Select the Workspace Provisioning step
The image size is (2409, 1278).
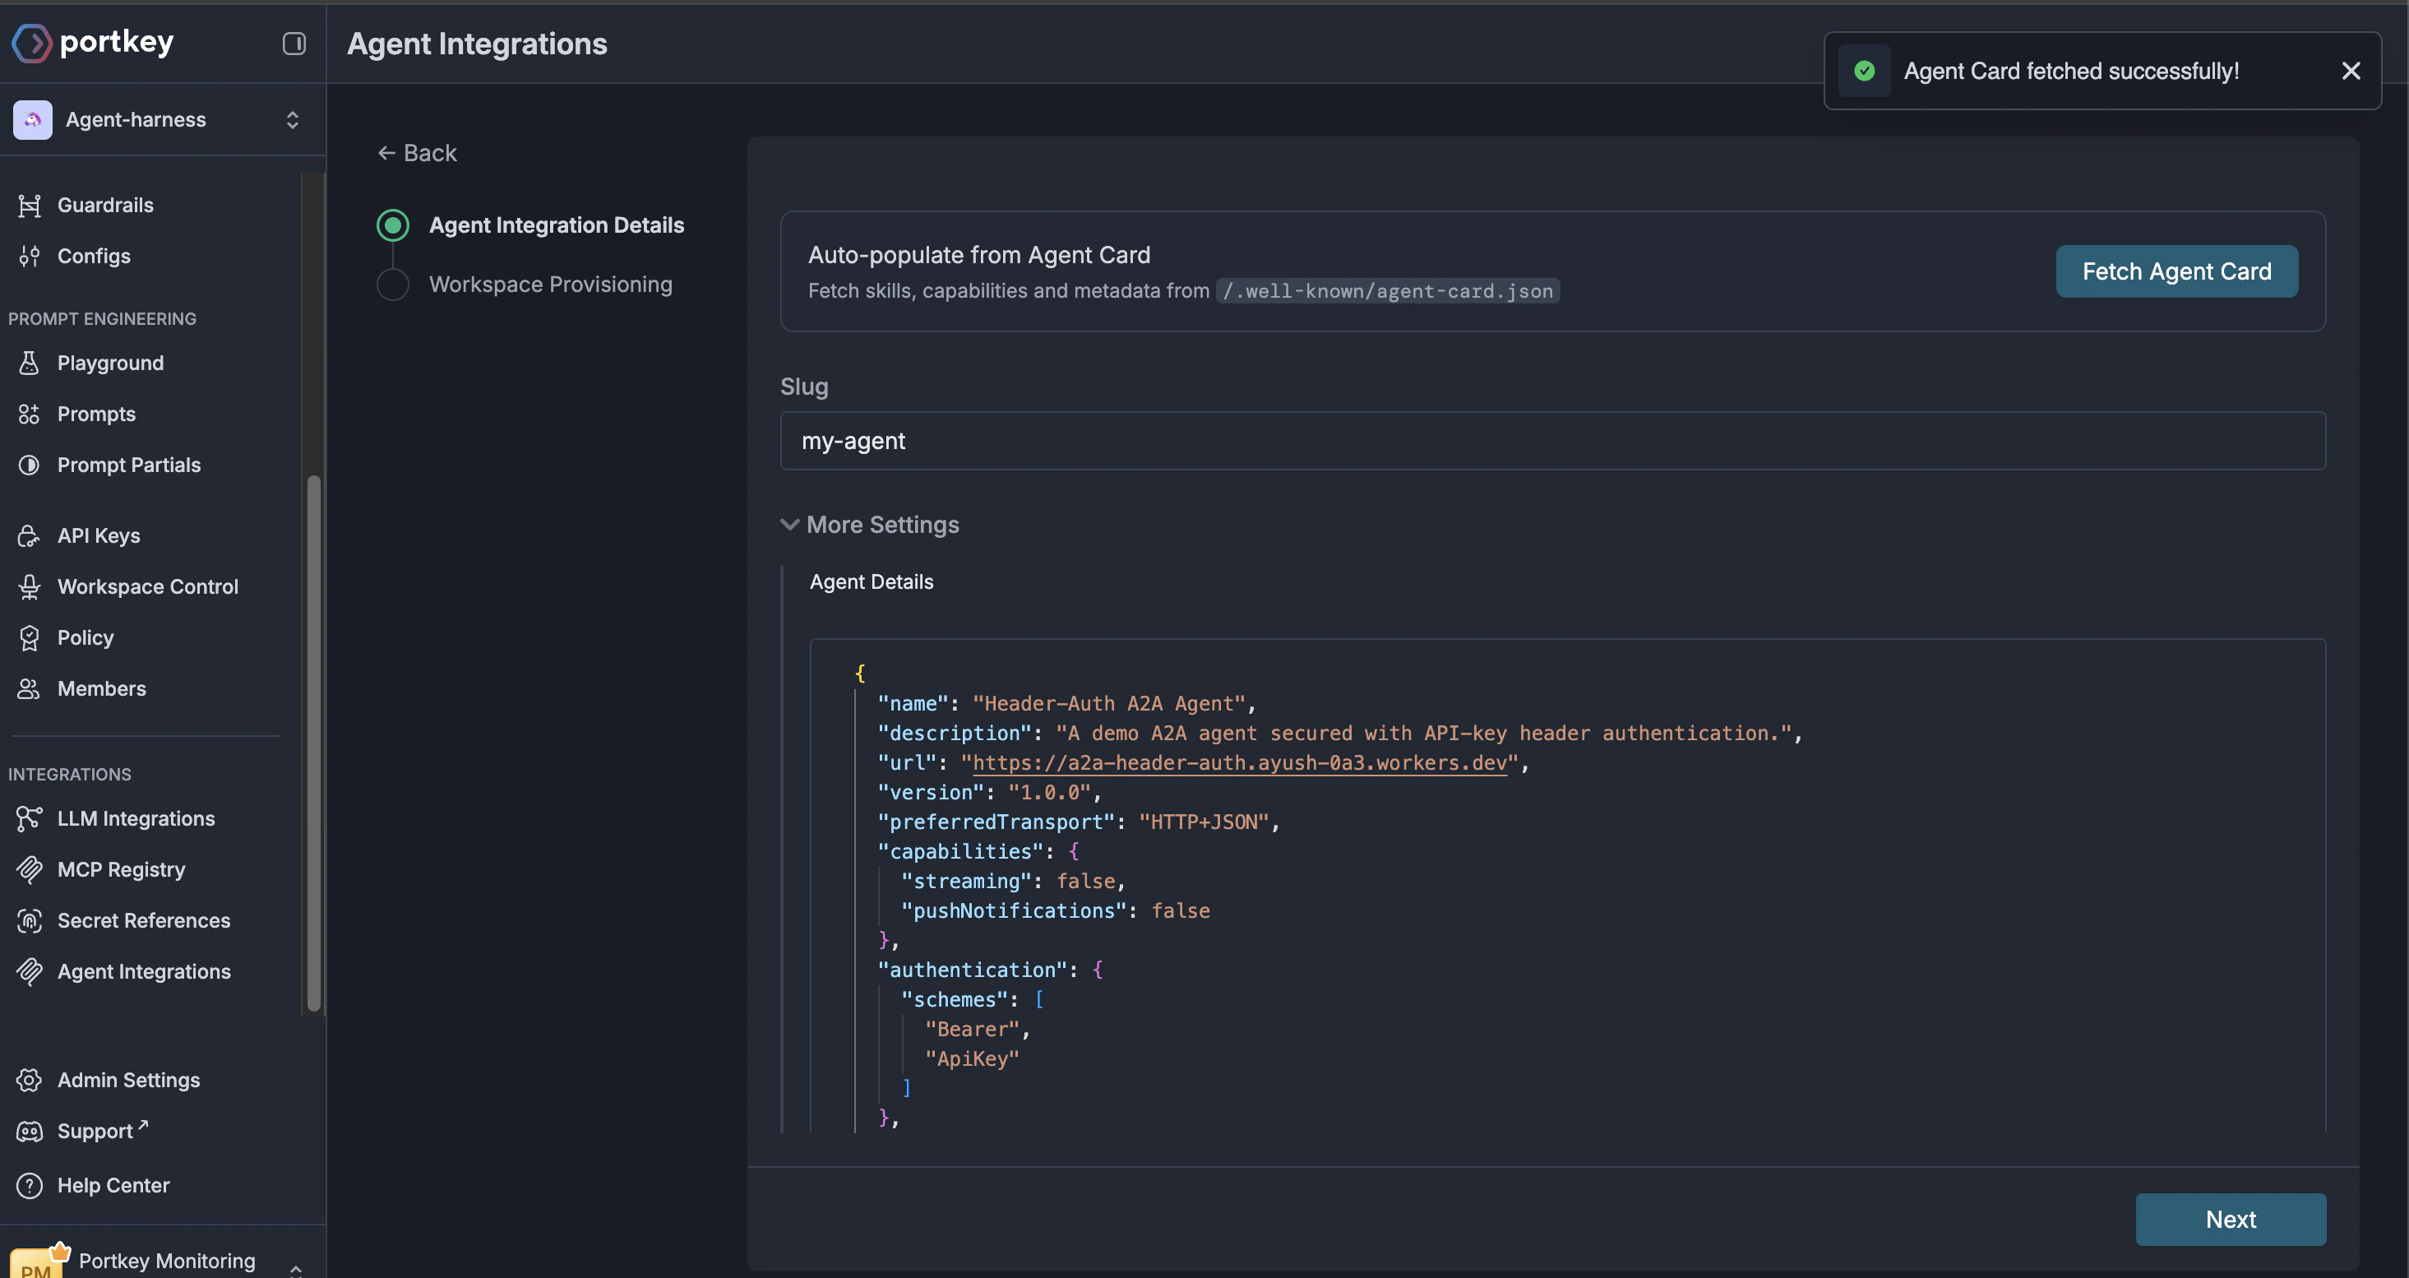[x=550, y=285]
